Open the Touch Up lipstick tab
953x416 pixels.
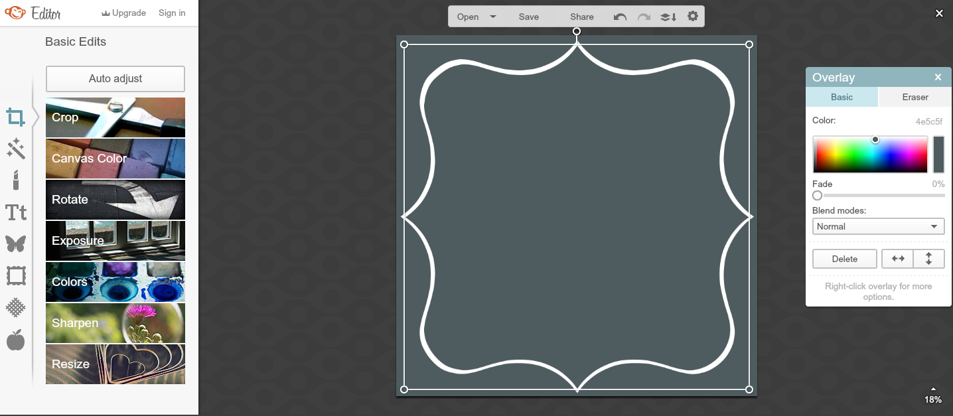click(x=16, y=180)
